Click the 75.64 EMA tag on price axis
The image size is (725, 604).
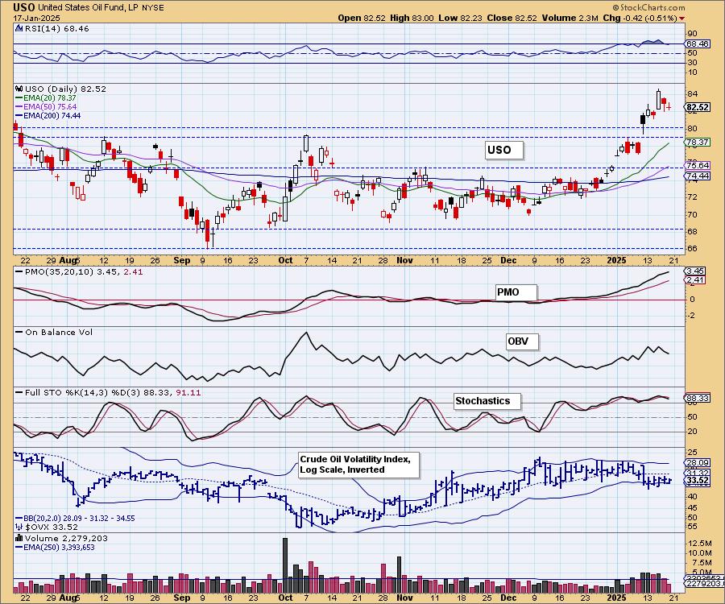pos(698,165)
